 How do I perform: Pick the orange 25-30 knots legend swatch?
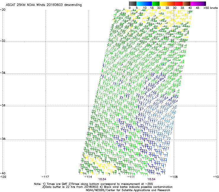coord(171,4)
